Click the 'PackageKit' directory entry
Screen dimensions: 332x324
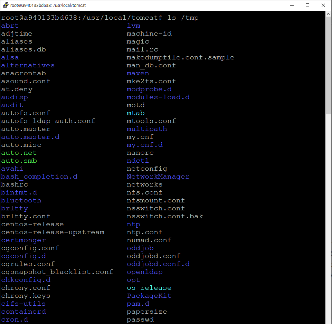pyautogui.click(x=149, y=296)
